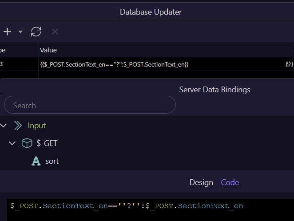Image resolution: width=294 pixels, height=221 pixels.
Task: Click the Value column header
Action: [48, 50]
